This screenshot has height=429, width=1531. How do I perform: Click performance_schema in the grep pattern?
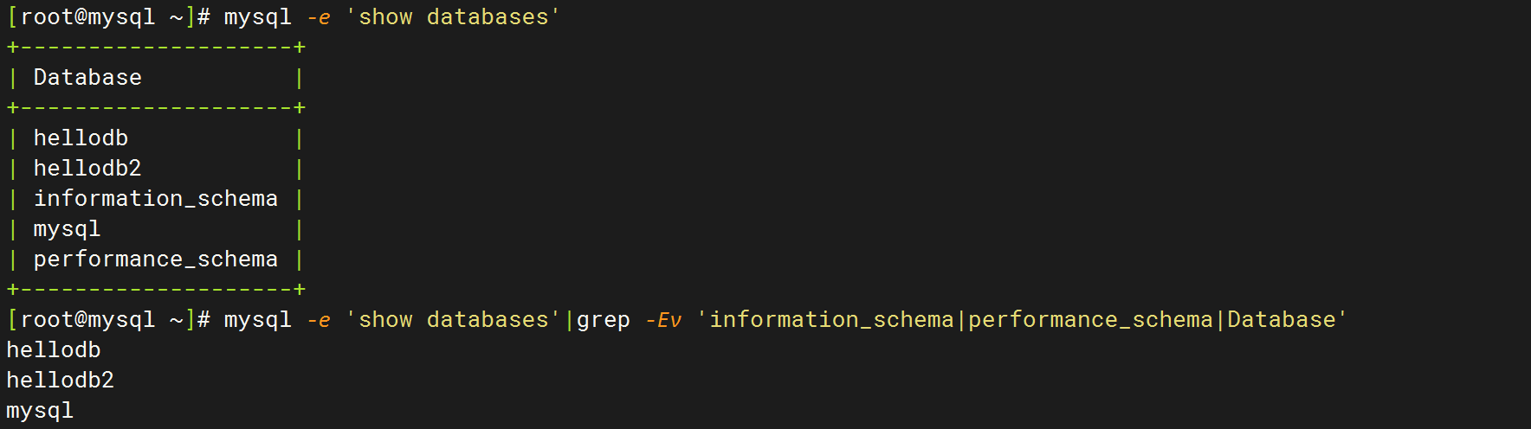click(x=1091, y=320)
